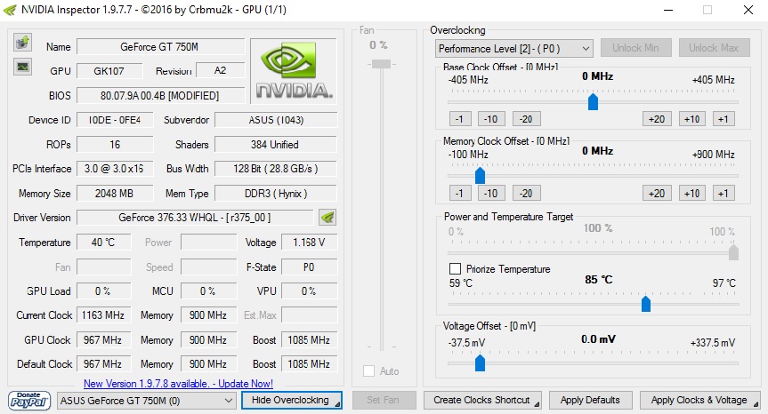Click the BIOS field 80.07.9A.00.4B [MODIFIED]

pyautogui.click(x=159, y=95)
